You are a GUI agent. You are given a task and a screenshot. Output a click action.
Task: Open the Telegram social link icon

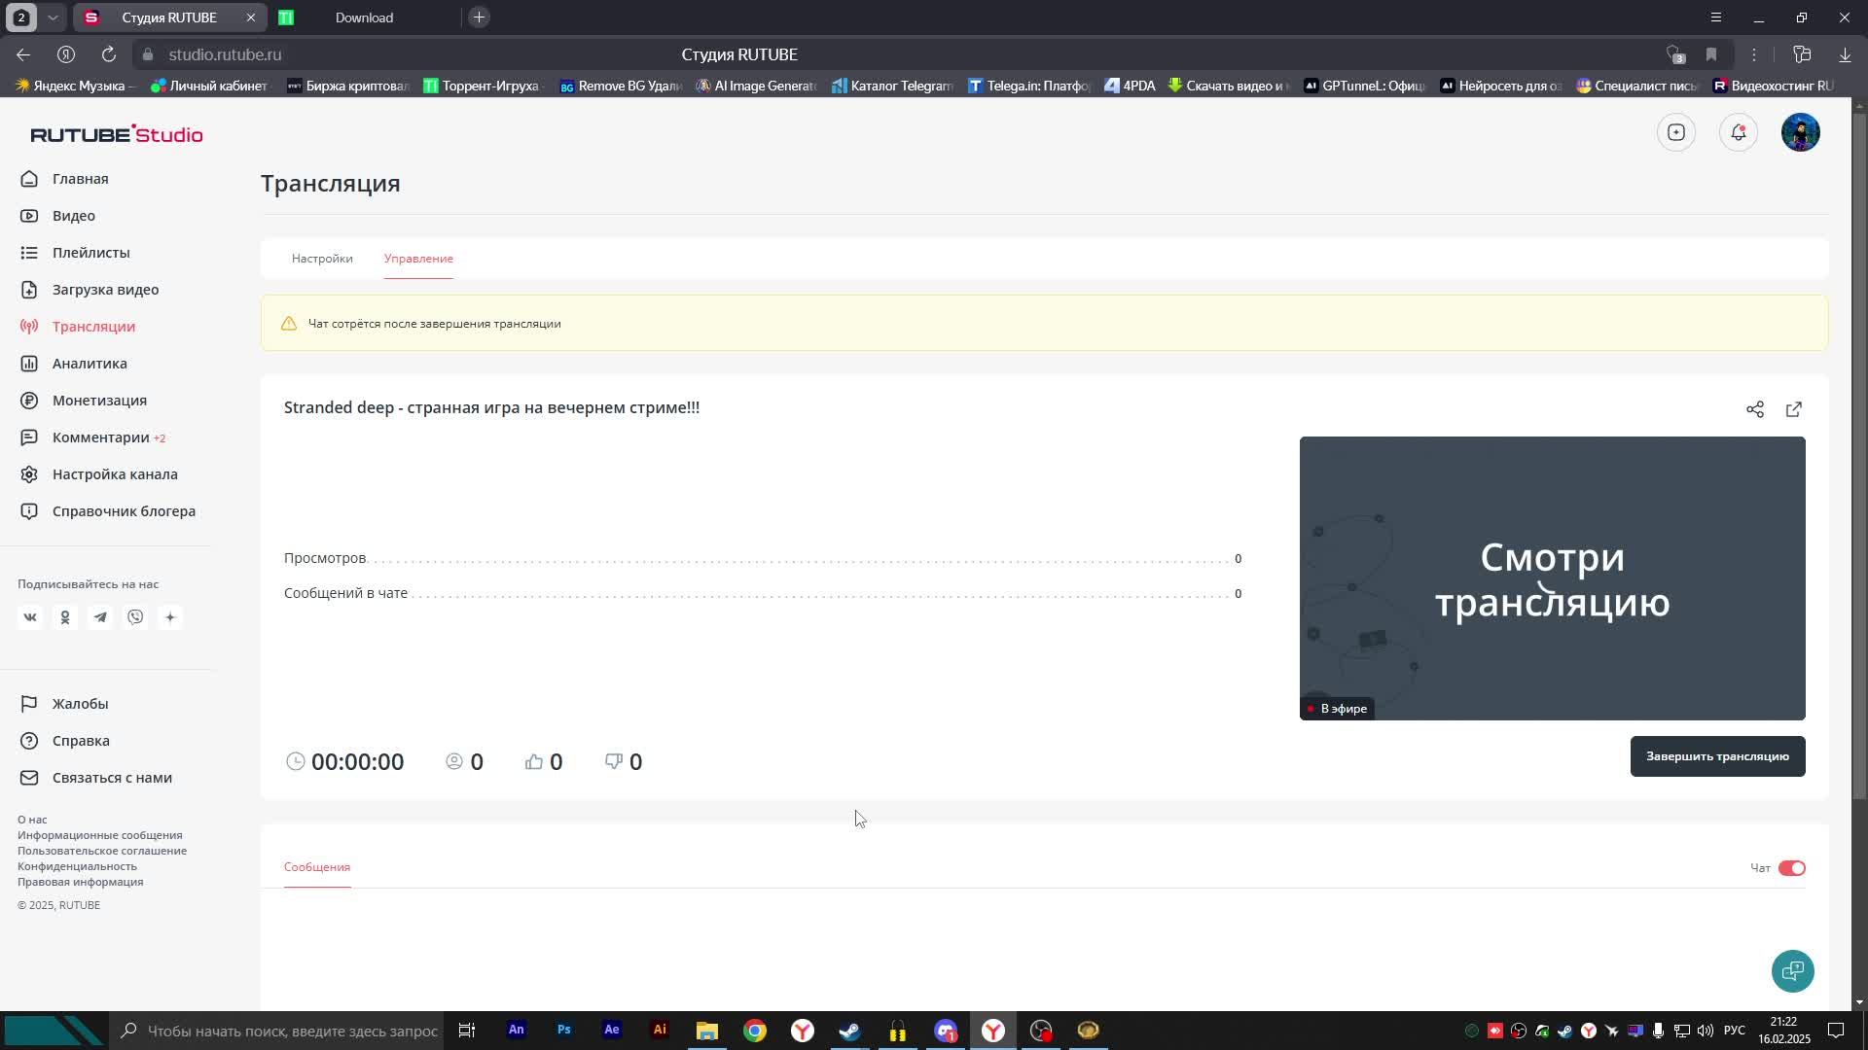click(100, 617)
